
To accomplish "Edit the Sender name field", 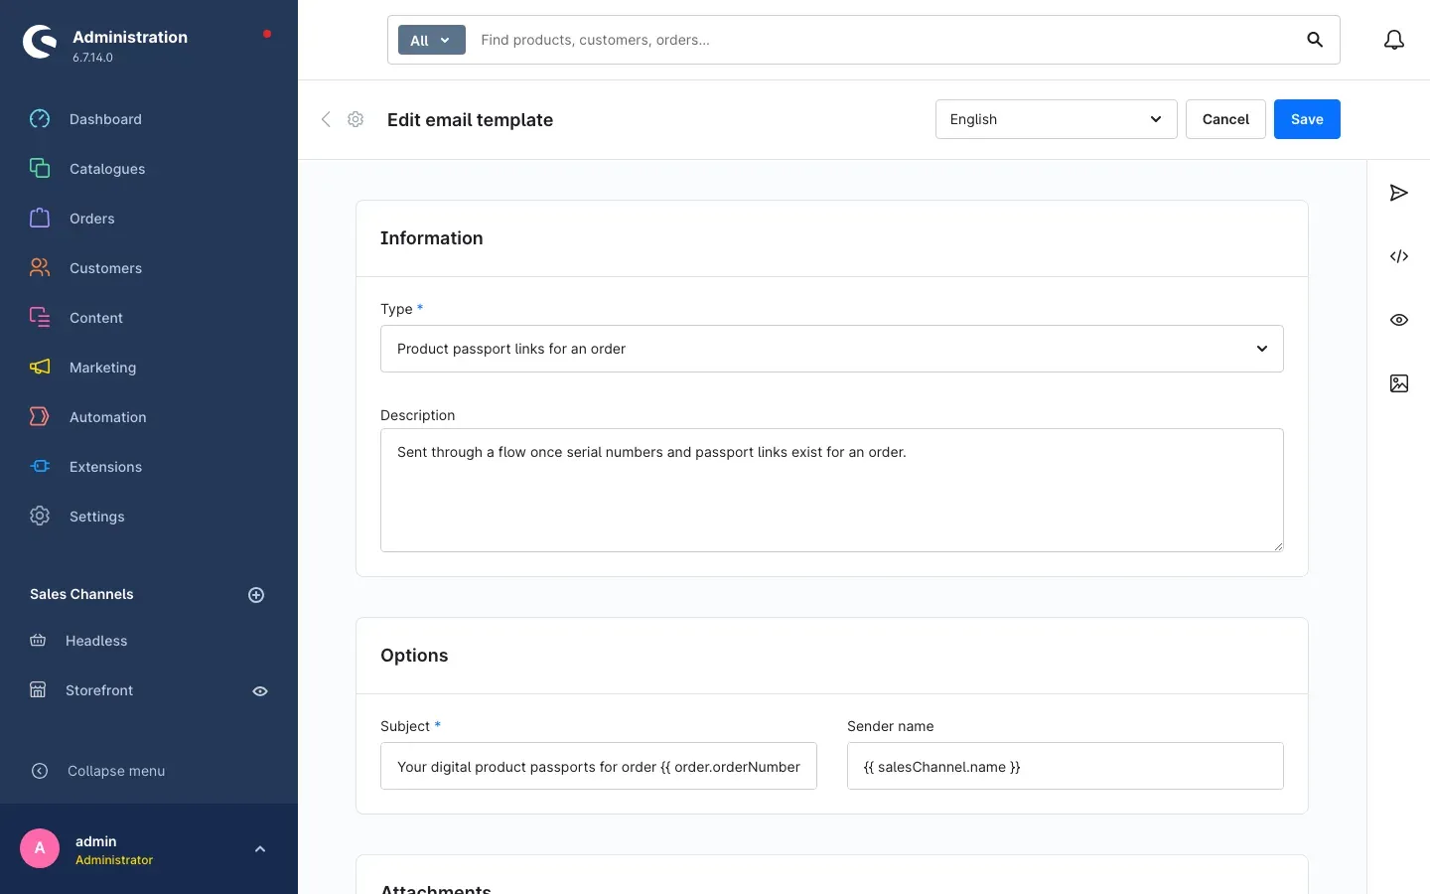I will 1066,766.
